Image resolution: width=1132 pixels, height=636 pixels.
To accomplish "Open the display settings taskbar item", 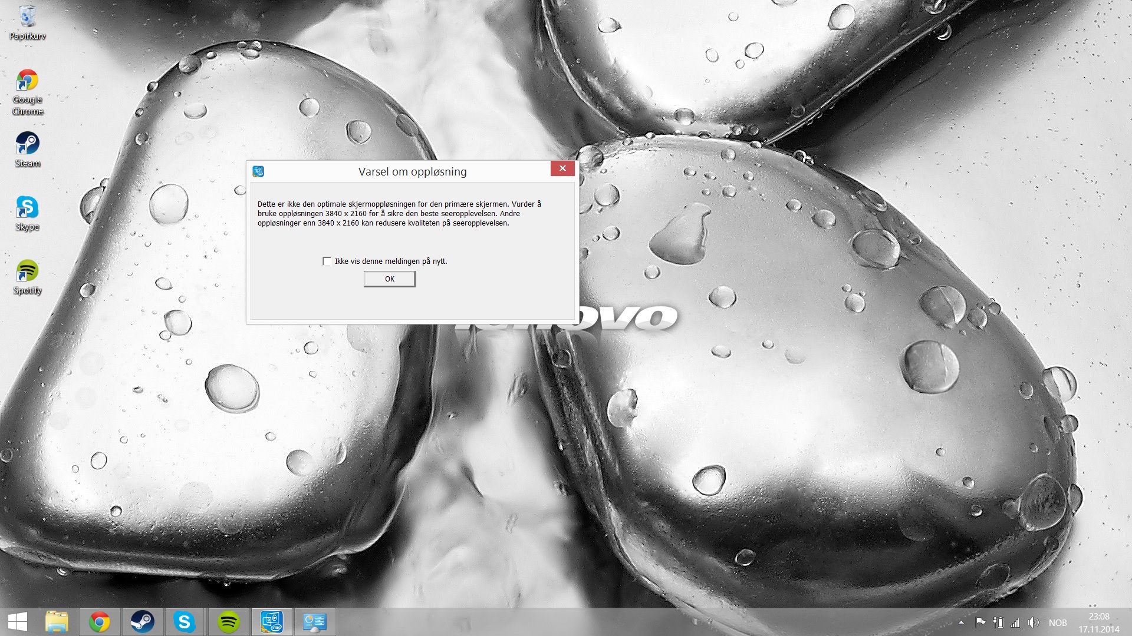I will (315, 622).
